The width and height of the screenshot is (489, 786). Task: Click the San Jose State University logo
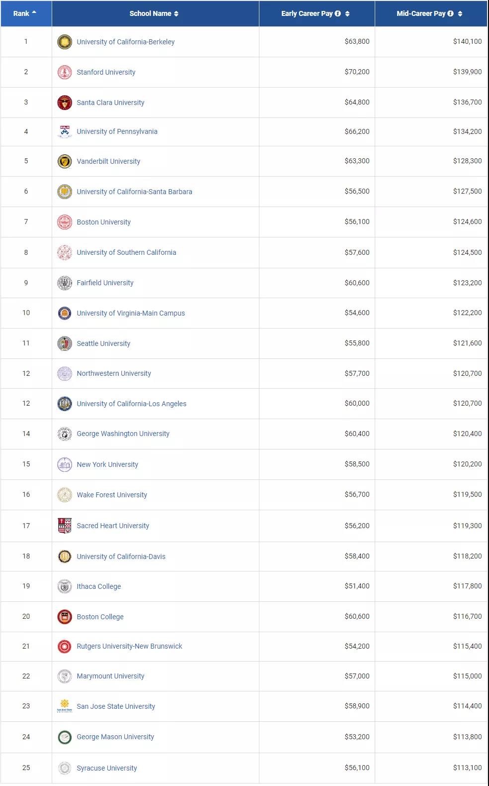(65, 706)
